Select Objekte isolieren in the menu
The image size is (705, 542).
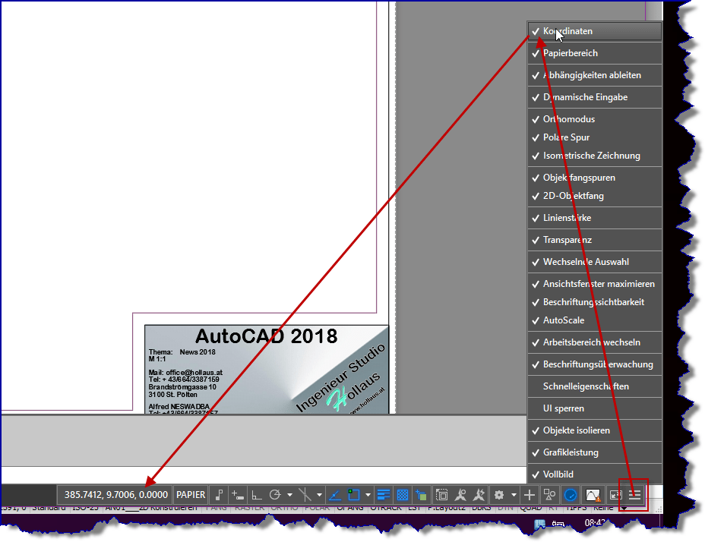(x=594, y=430)
